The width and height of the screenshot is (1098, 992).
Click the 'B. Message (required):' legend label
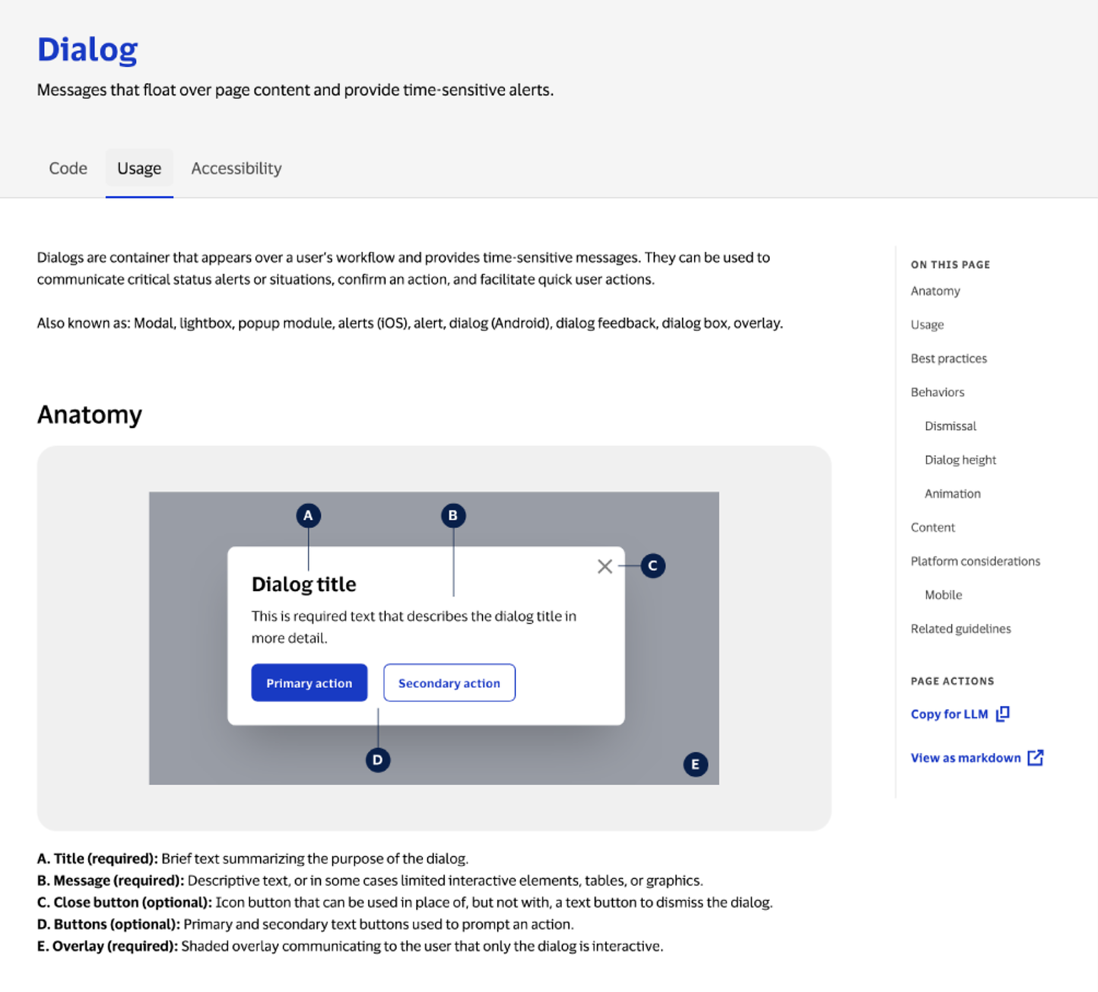(x=111, y=880)
